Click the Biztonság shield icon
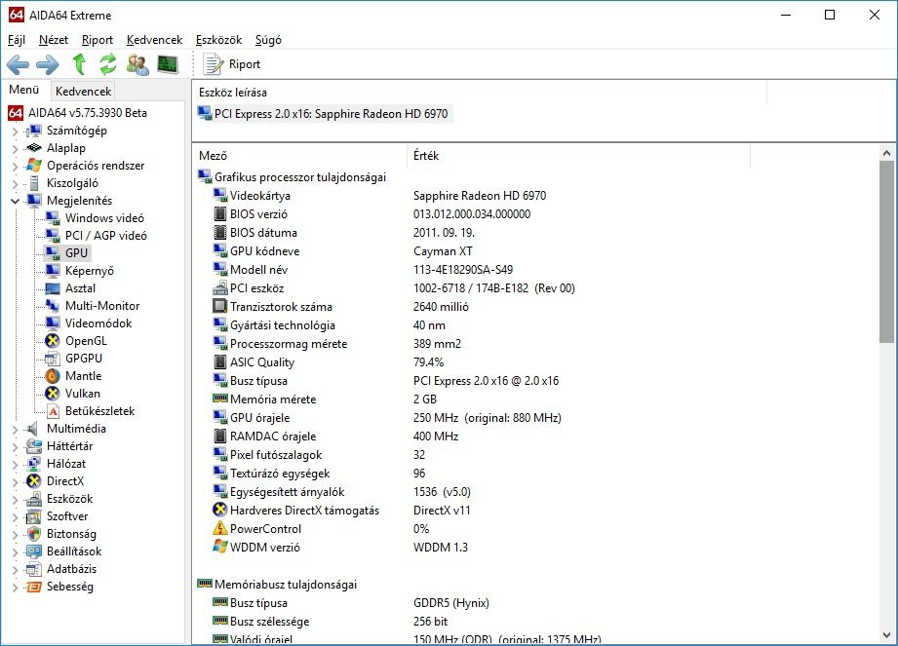 point(34,534)
